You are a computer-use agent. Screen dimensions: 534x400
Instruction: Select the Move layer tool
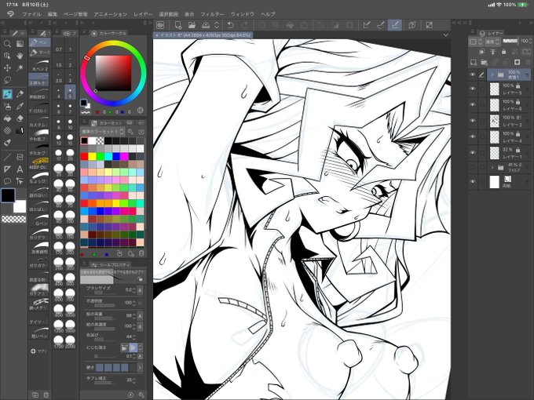(7, 67)
